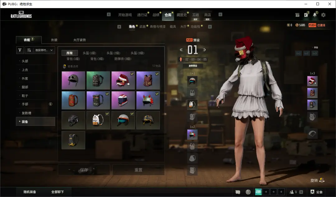Open the 公会 guild icon
This screenshot has width=336, height=197.
(316, 192)
